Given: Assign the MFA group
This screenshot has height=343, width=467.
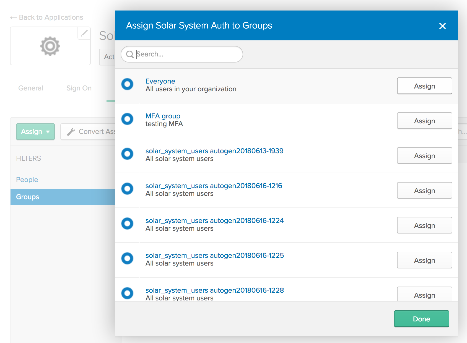Looking at the screenshot, I should point(424,121).
